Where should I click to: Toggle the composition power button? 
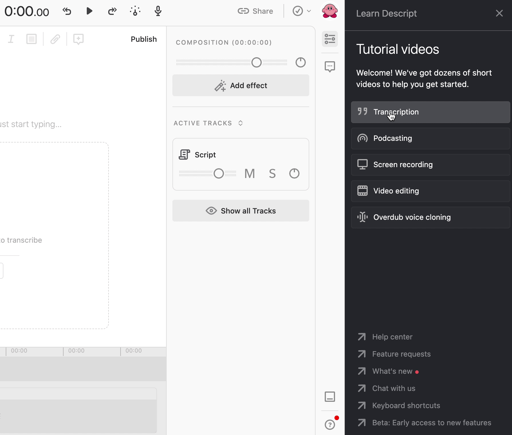click(x=301, y=62)
